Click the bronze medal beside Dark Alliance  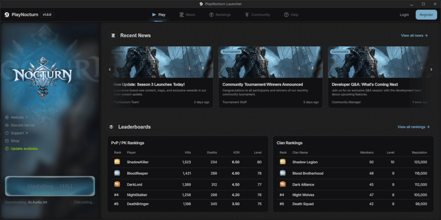283,184
